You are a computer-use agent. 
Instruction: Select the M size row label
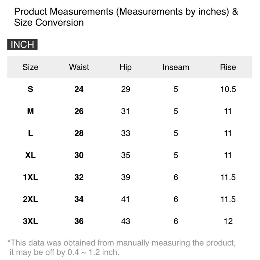tap(30, 111)
